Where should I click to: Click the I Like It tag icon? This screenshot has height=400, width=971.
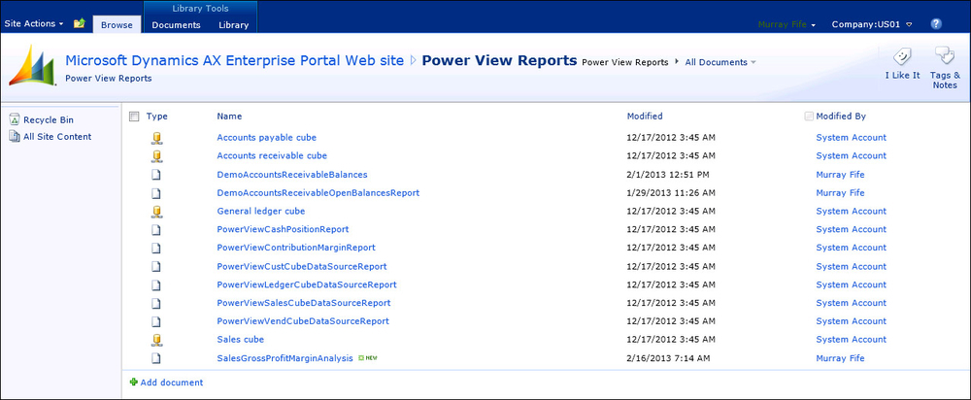coord(902,57)
